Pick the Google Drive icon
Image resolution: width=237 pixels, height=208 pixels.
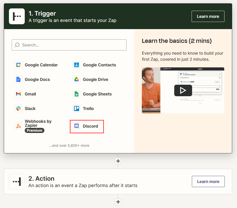point(77,79)
